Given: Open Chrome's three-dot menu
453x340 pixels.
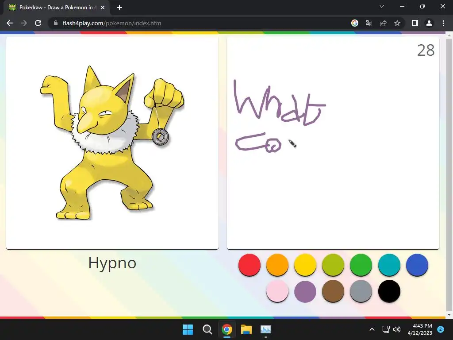Looking at the screenshot, I should click(443, 23).
